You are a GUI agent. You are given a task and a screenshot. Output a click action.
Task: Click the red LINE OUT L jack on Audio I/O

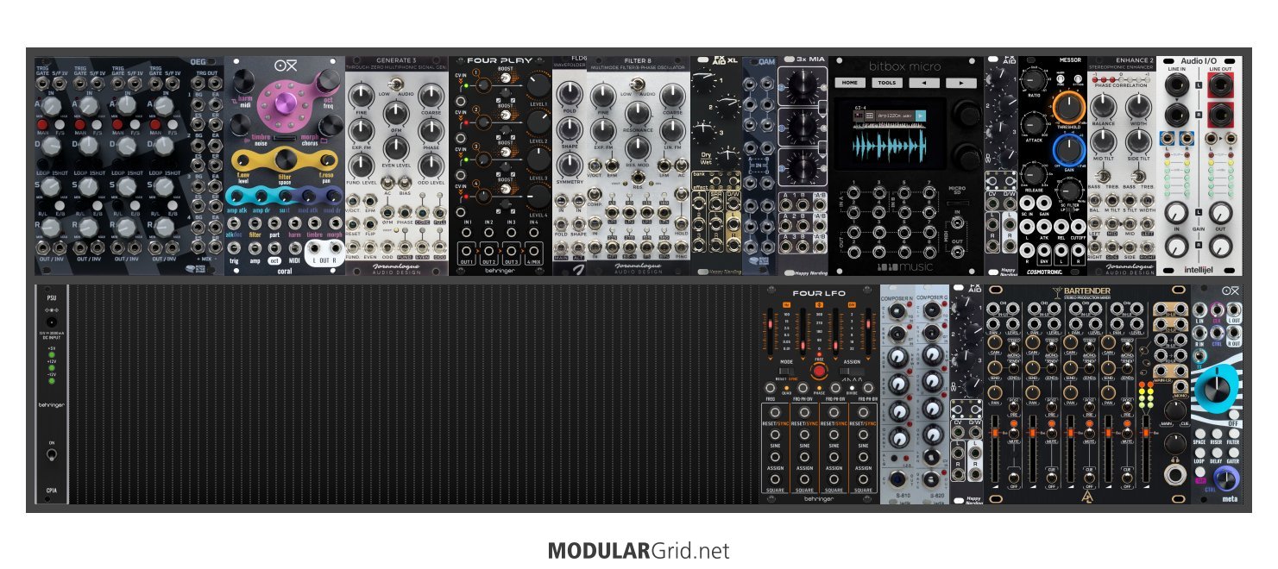(1221, 84)
